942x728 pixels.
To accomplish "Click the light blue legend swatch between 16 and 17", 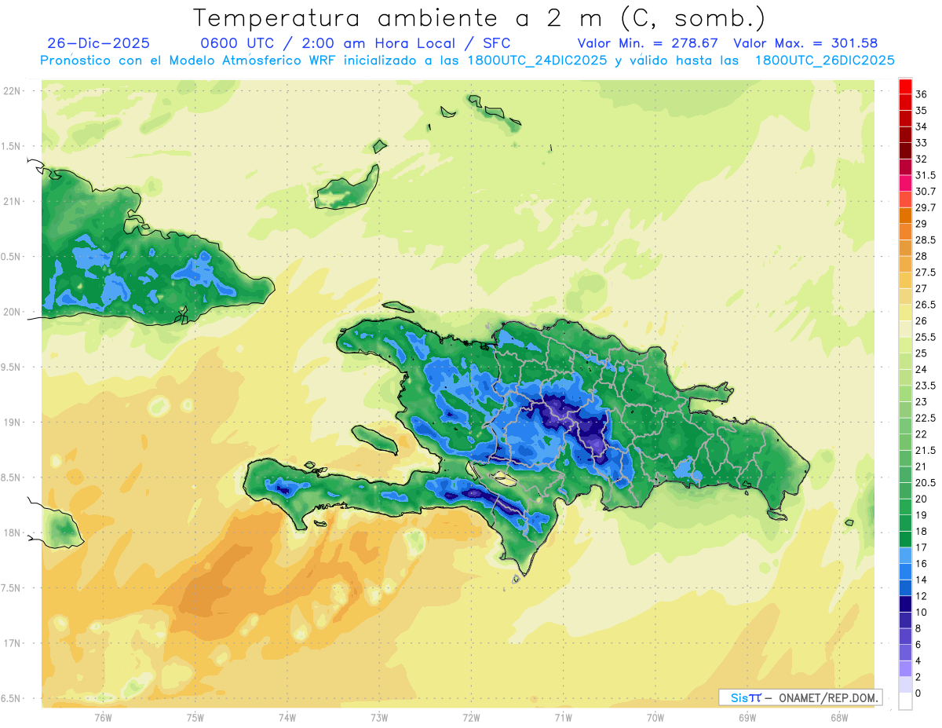I will coord(905,555).
